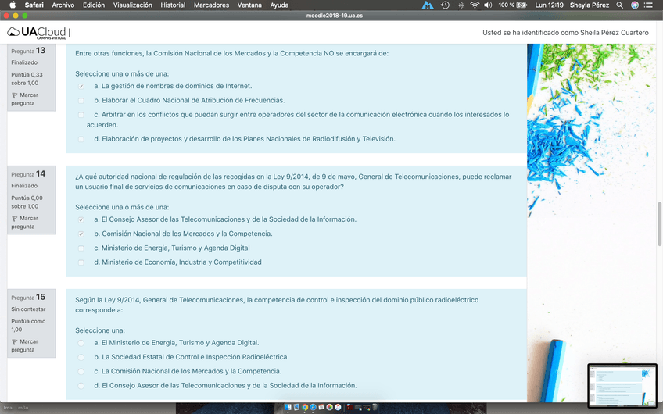Select radio a. El Ministerio de Energía
The height and width of the screenshot is (414, 663).
[x=81, y=343]
